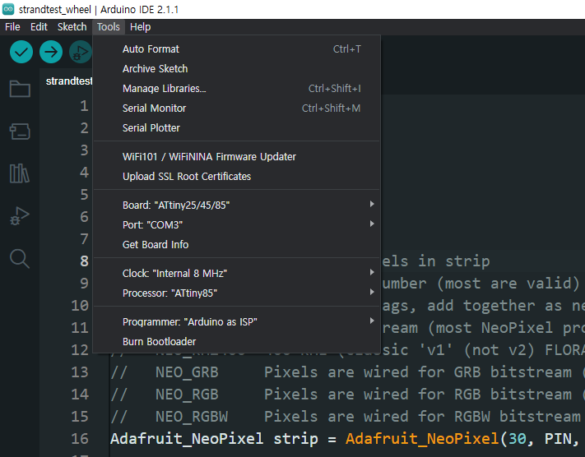Open Manage Libraries...
This screenshot has height=457, width=585.
(236, 88)
